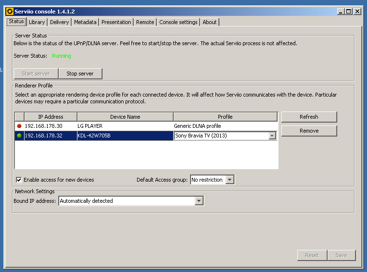
Task: Click the Profile column header
Action: [x=226, y=117]
